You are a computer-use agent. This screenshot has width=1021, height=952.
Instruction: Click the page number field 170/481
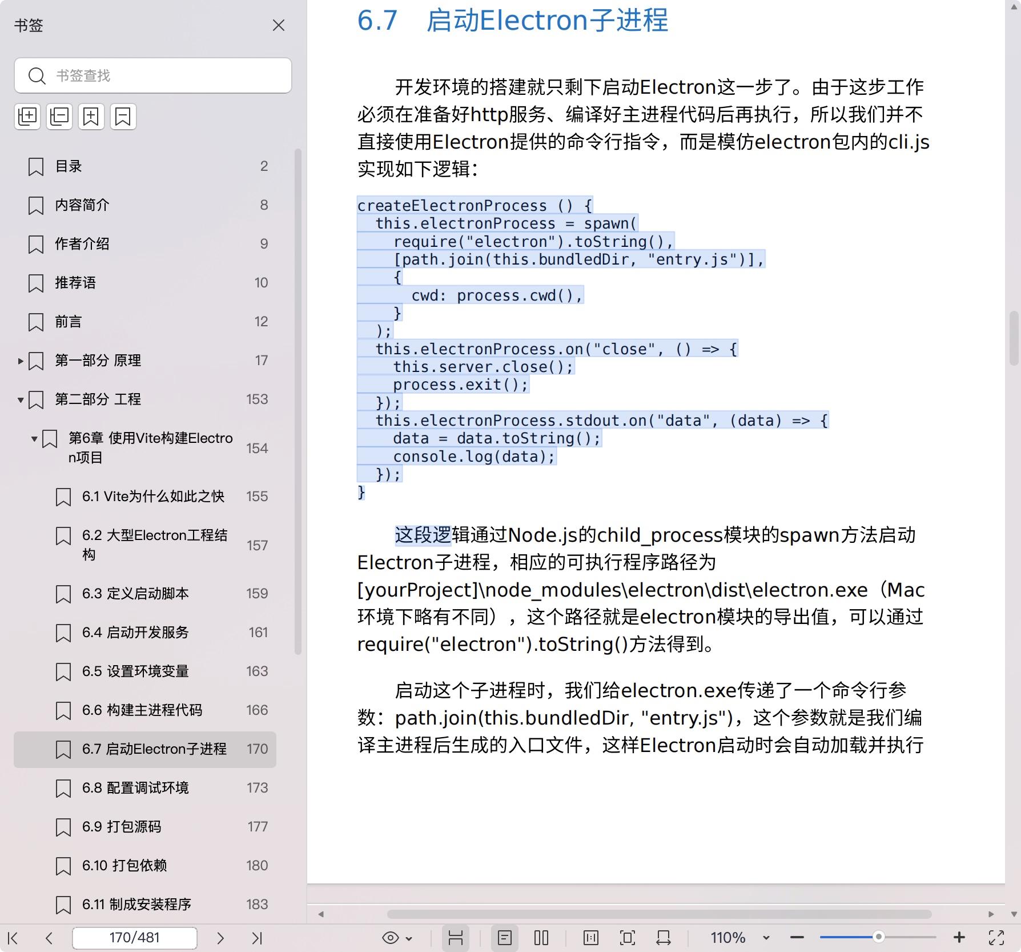coord(135,938)
